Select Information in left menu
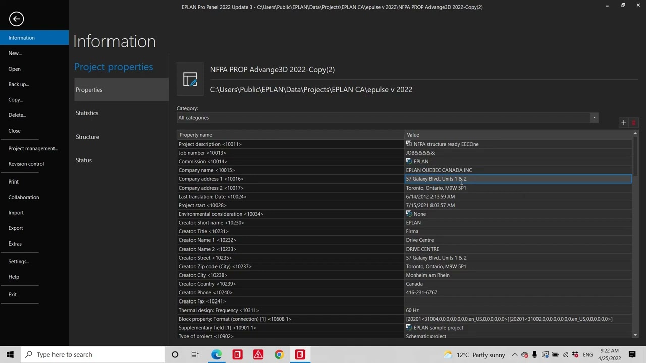Viewport: 646px width, 363px height. pos(34,38)
